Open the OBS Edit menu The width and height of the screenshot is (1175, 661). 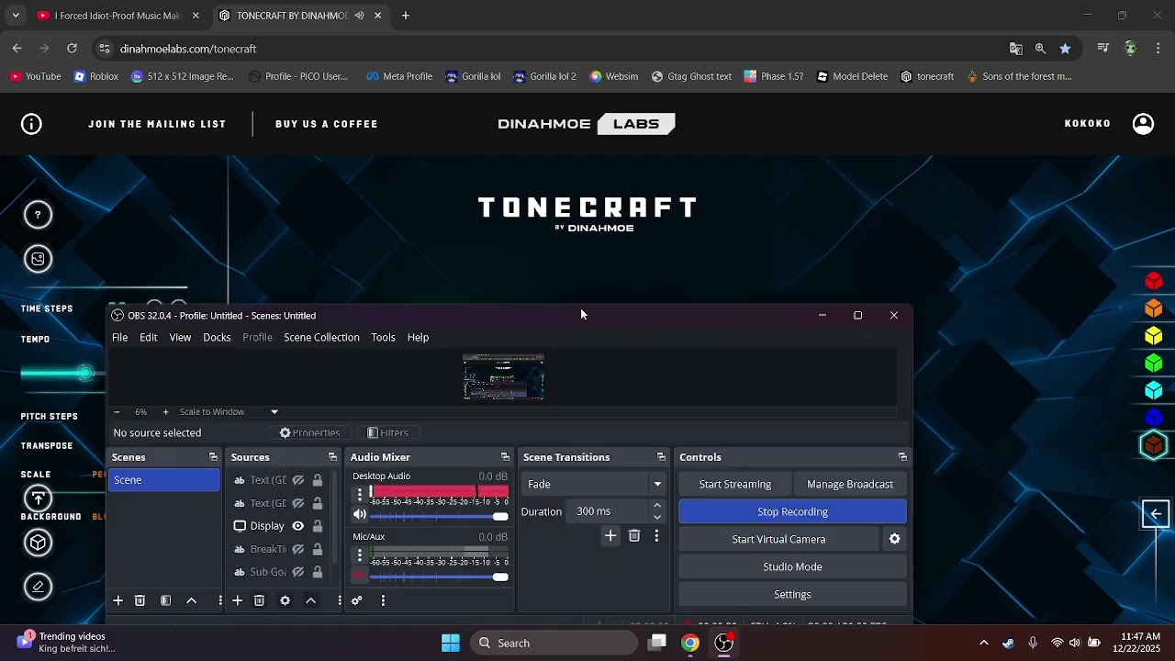pos(148,337)
